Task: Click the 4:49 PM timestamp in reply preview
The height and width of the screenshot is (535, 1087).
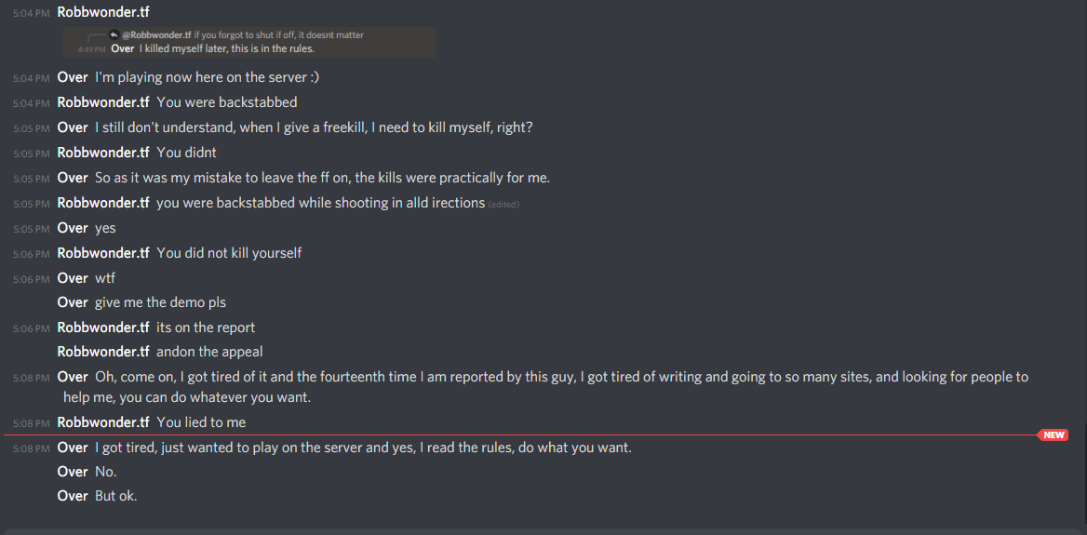Action: (x=91, y=49)
